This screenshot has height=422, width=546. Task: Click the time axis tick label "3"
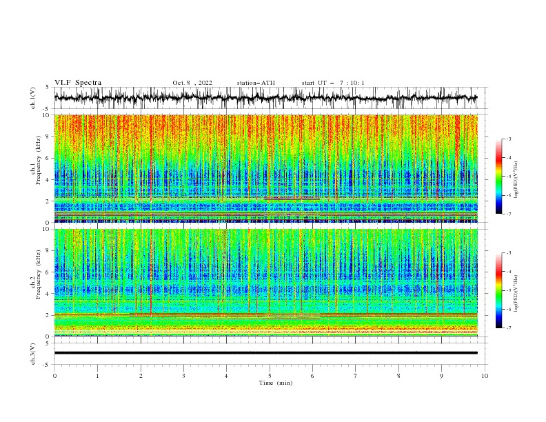click(183, 376)
